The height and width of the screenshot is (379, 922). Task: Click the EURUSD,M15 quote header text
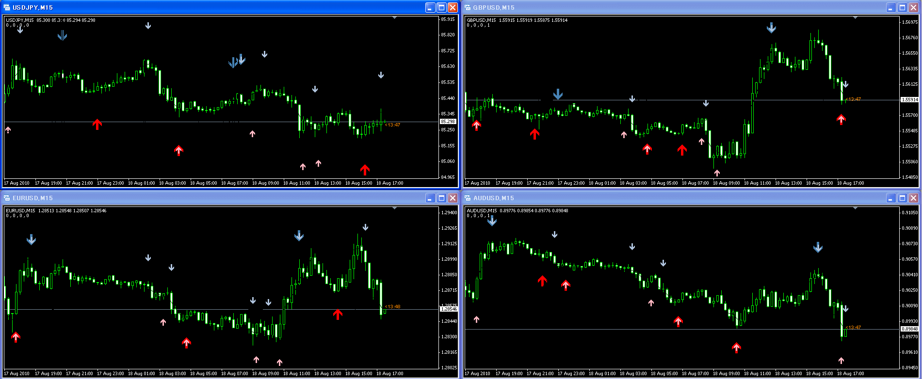[56, 211]
